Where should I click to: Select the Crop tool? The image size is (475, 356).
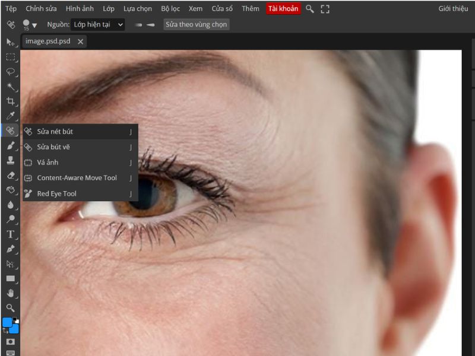[x=10, y=101]
